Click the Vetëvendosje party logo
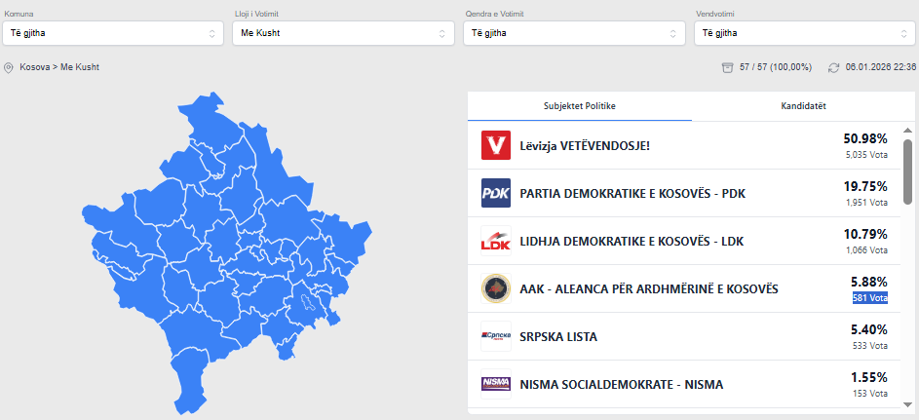The height and width of the screenshot is (420, 919). 496,146
